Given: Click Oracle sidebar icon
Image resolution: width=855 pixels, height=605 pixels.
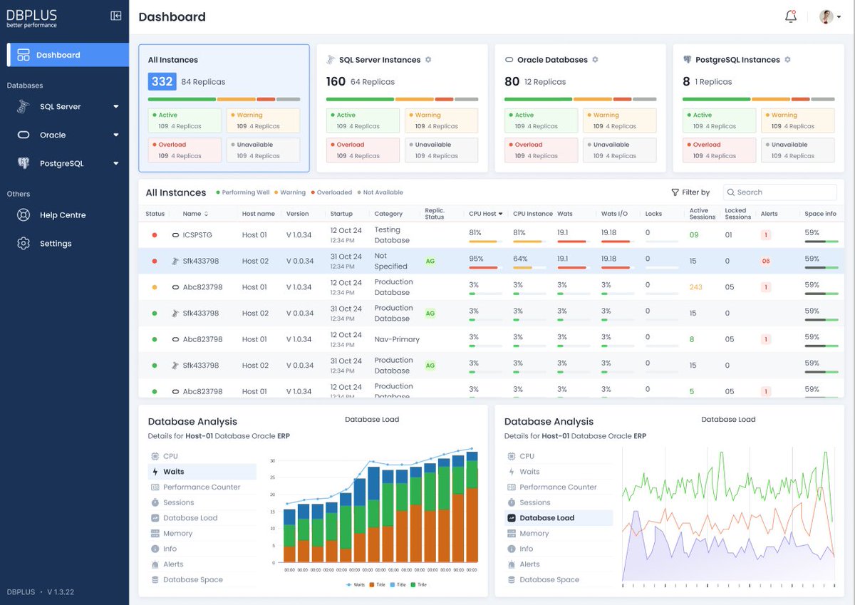Looking at the screenshot, I should (24, 135).
